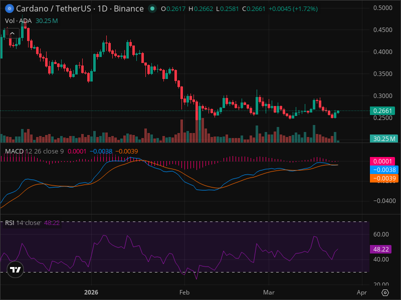Screen dimensions: 401x300
Task: Click the blue -0.0038 MACD axis label
Action: click(x=384, y=169)
